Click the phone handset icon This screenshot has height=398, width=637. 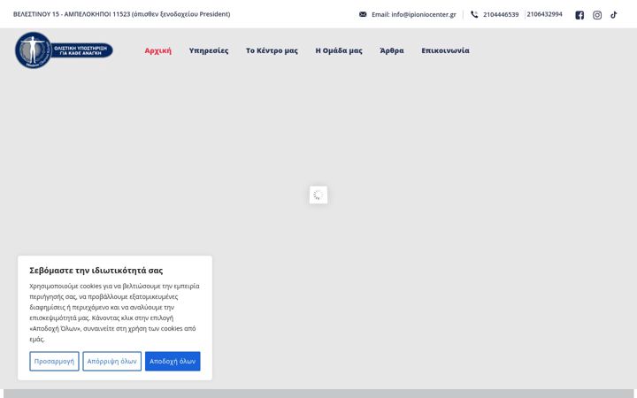474,14
